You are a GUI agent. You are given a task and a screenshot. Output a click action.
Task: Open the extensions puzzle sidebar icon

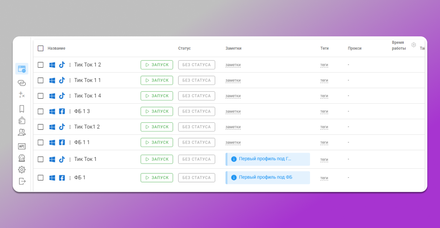coord(22,121)
